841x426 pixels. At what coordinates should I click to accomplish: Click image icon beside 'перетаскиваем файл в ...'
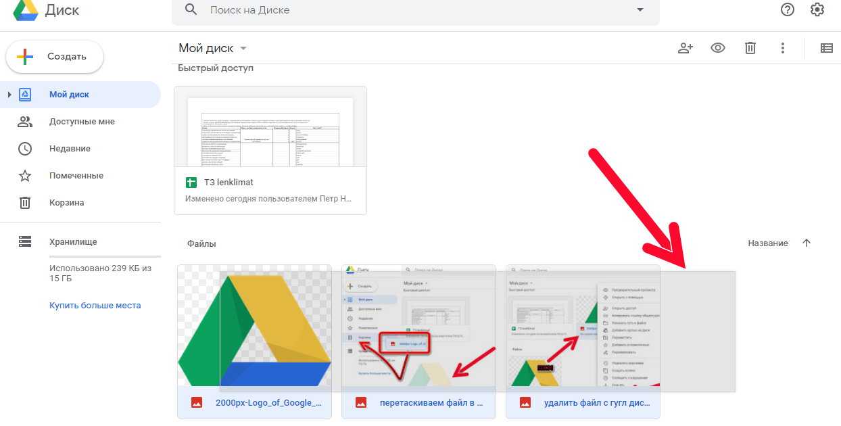[x=361, y=403]
